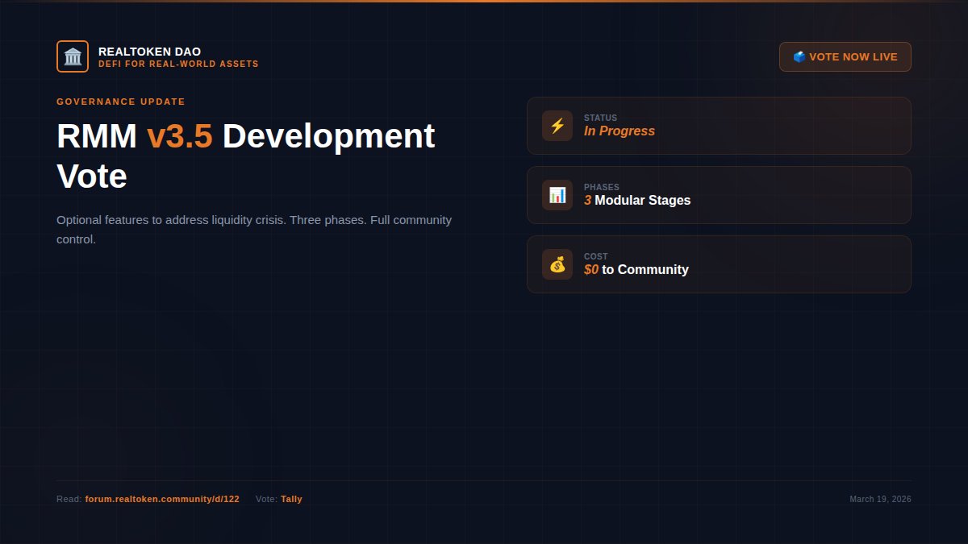Click the bar chart Phases icon
Screen dimensions: 968x544
click(x=557, y=195)
